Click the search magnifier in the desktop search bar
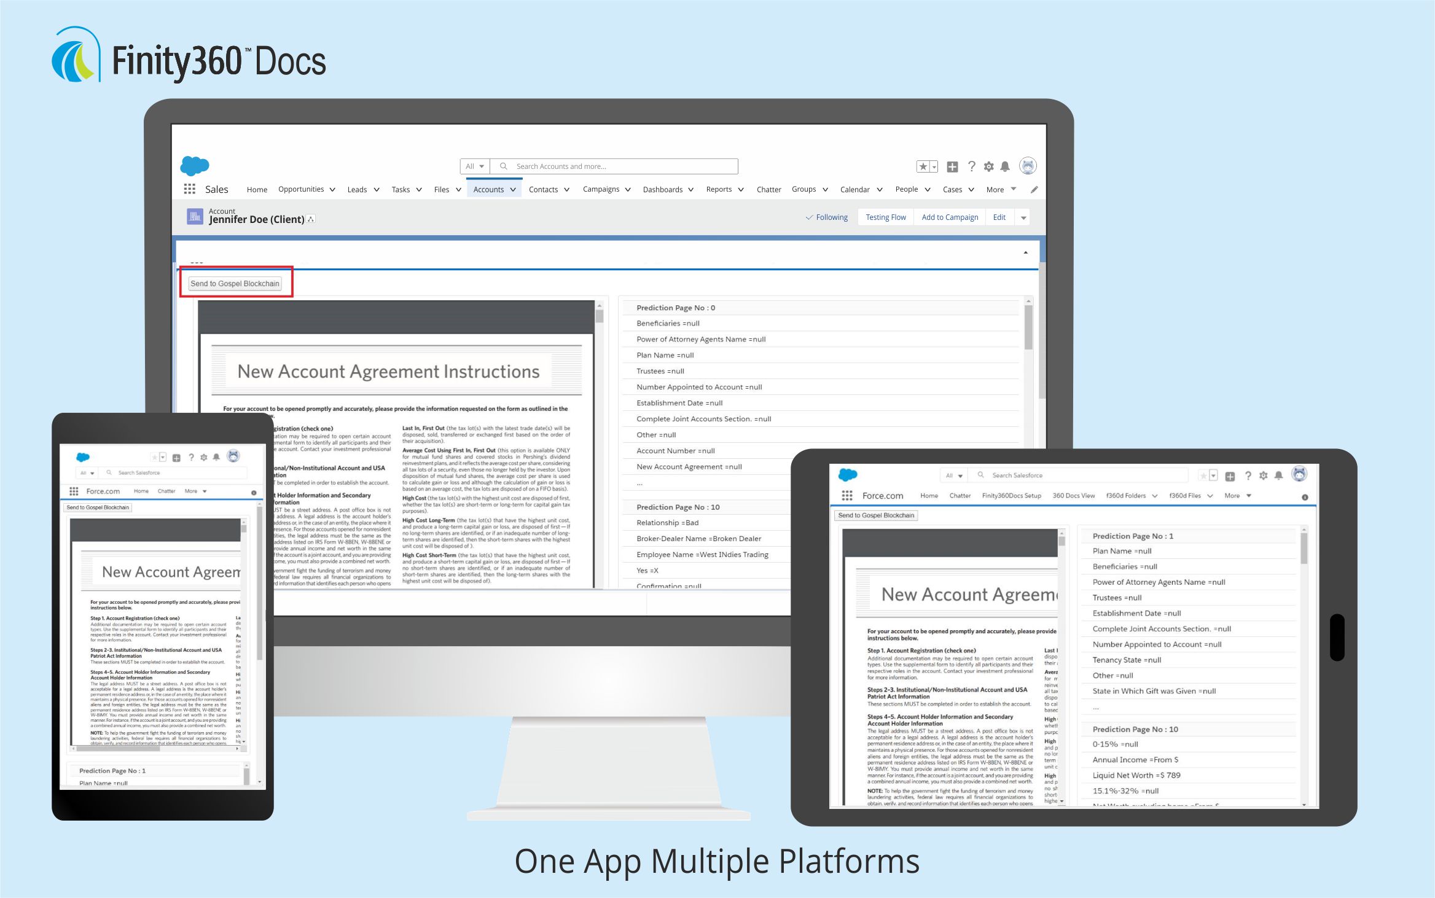The width and height of the screenshot is (1435, 898). [504, 166]
